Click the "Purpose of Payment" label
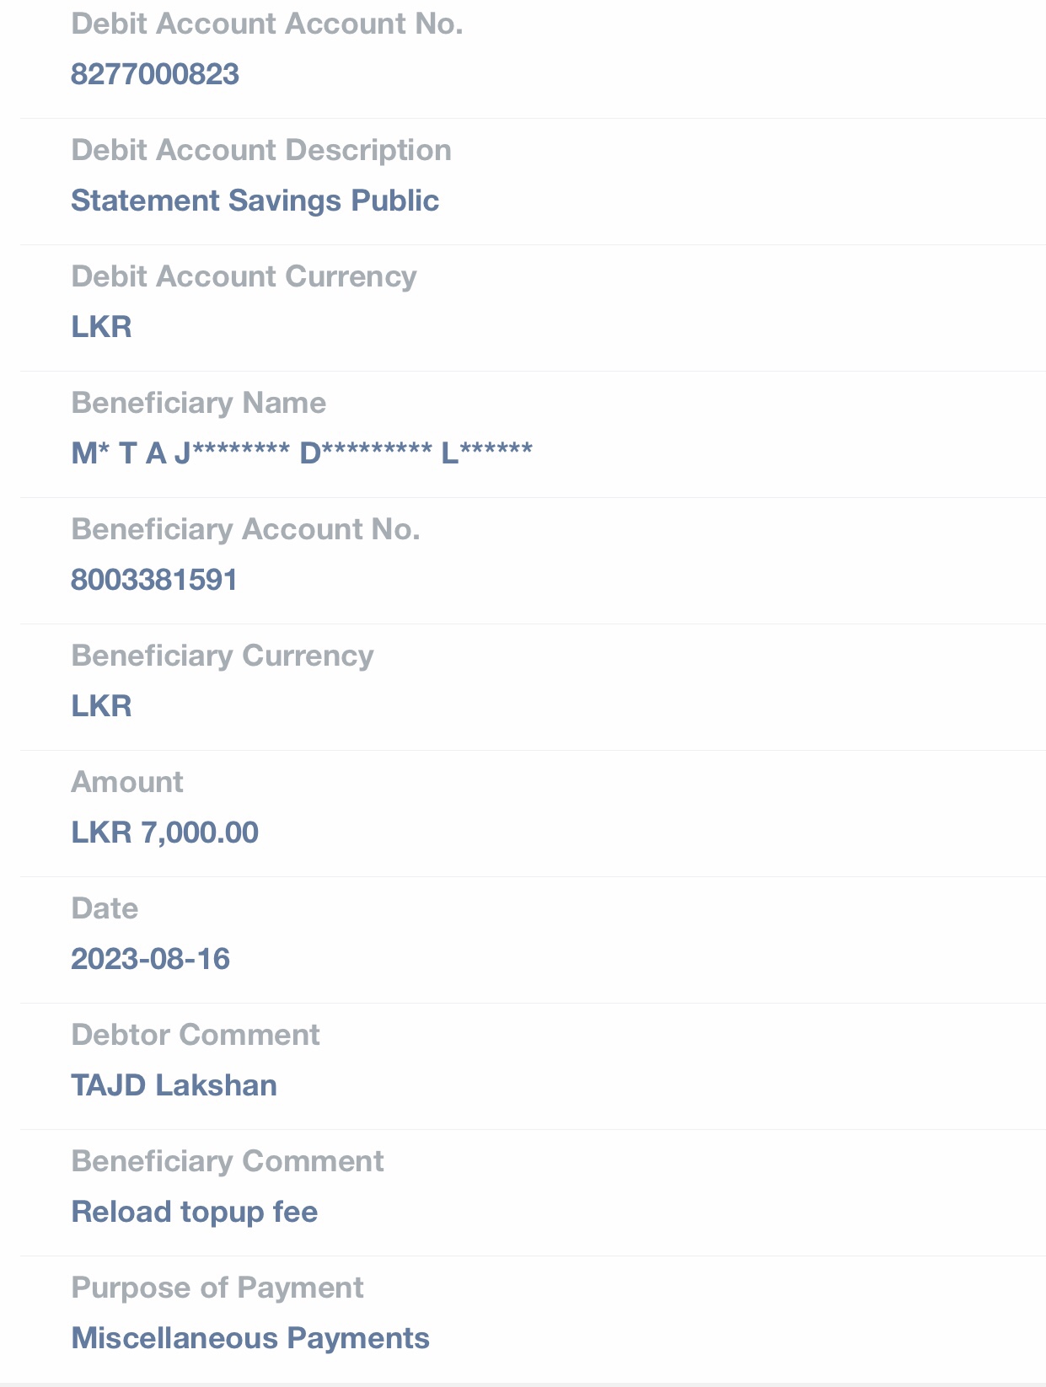This screenshot has height=1387, width=1046. [217, 1288]
